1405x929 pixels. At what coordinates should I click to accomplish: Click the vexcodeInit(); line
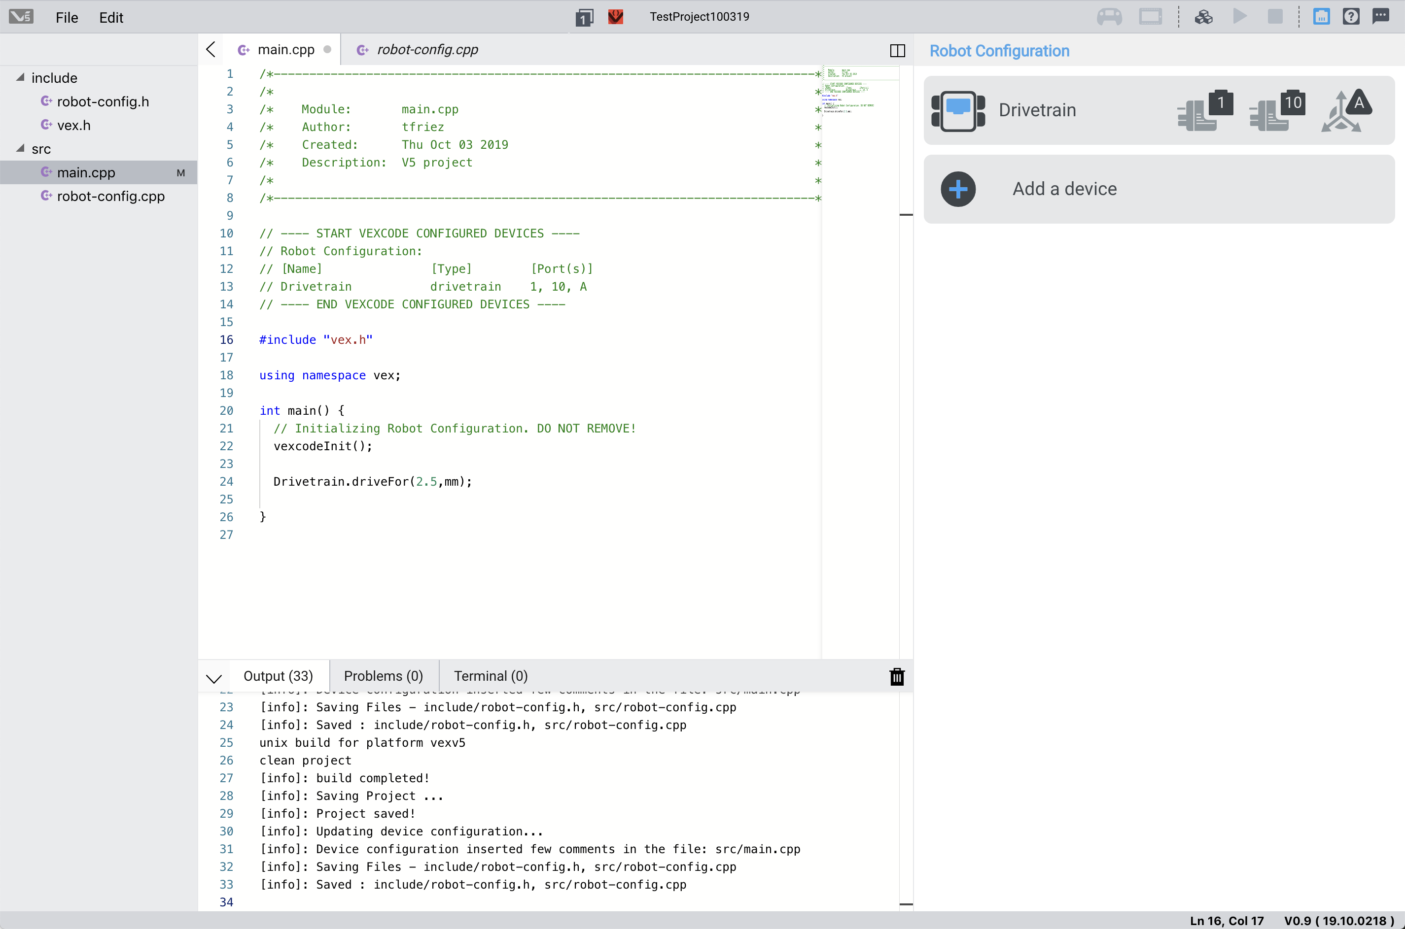point(323,446)
